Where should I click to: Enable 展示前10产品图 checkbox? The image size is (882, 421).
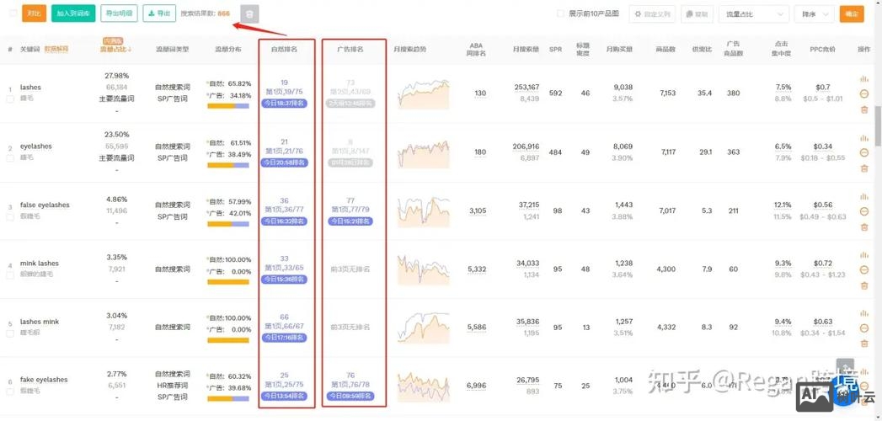pyautogui.click(x=561, y=13)
